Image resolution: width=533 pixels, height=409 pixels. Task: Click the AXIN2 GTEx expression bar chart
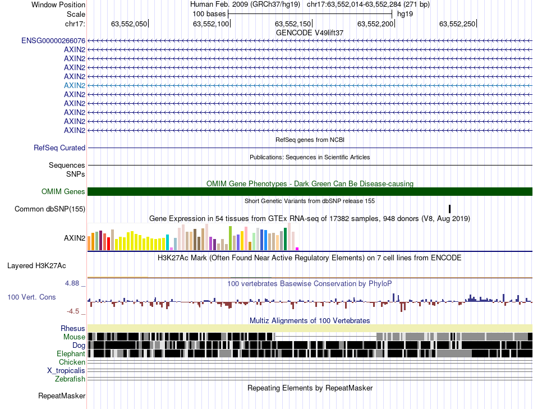click(x=194, y=238)
